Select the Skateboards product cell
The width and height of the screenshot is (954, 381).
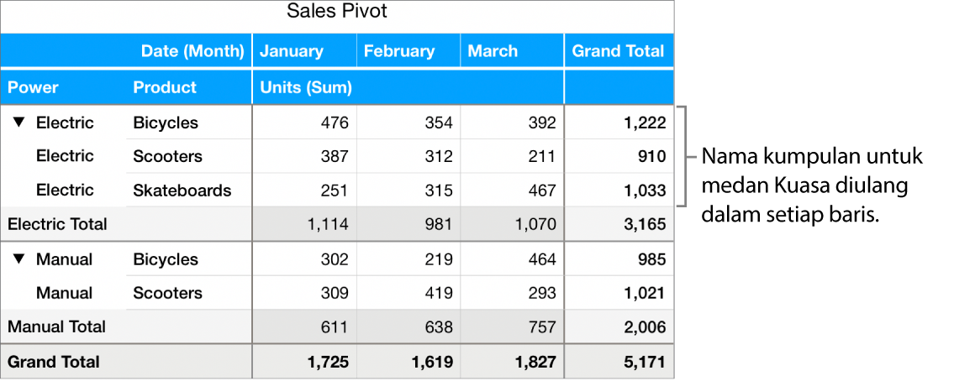[x=182, y=190]
